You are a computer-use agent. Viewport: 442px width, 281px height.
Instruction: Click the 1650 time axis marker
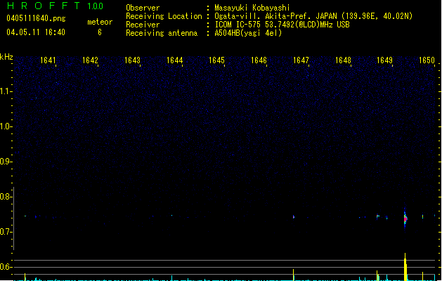click(427, 60)
